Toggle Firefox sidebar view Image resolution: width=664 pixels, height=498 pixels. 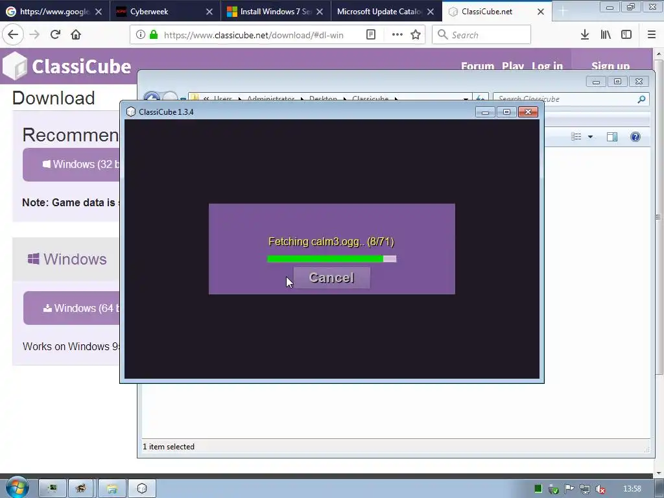[x=626, y=35]
